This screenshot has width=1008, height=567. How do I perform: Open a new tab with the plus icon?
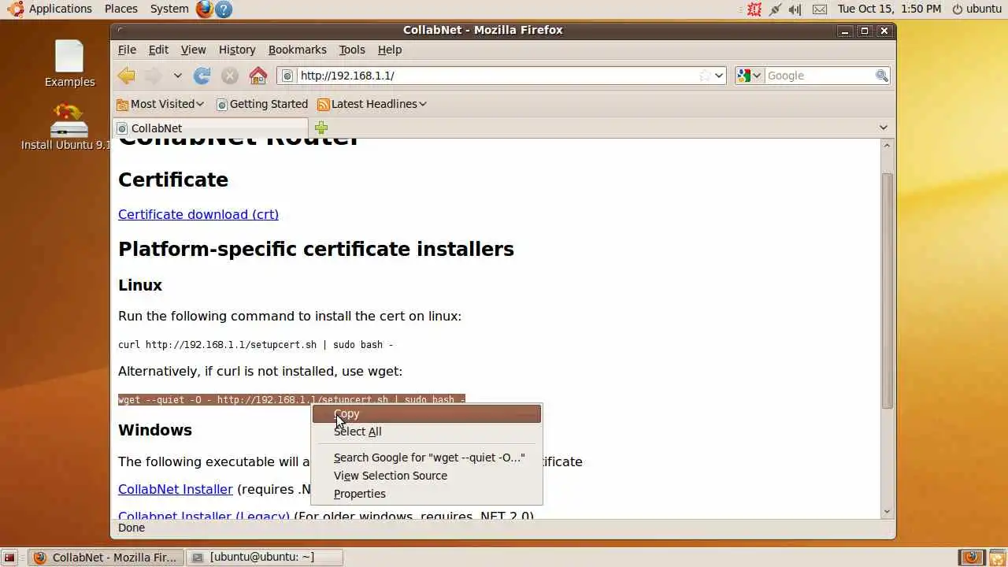point(321,128)
